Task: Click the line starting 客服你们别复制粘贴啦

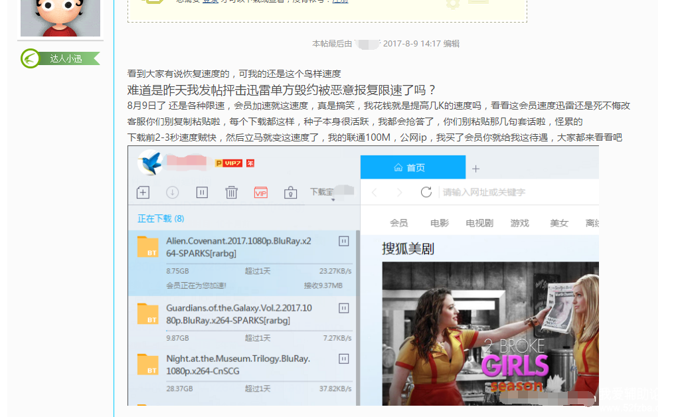Action: 355,122
